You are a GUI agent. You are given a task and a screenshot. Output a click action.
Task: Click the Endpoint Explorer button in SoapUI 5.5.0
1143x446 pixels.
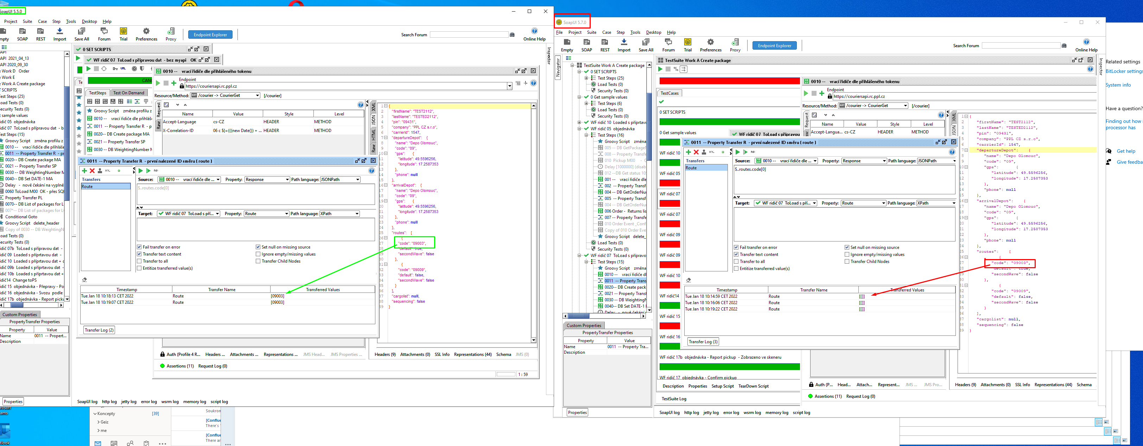point(210,34)
